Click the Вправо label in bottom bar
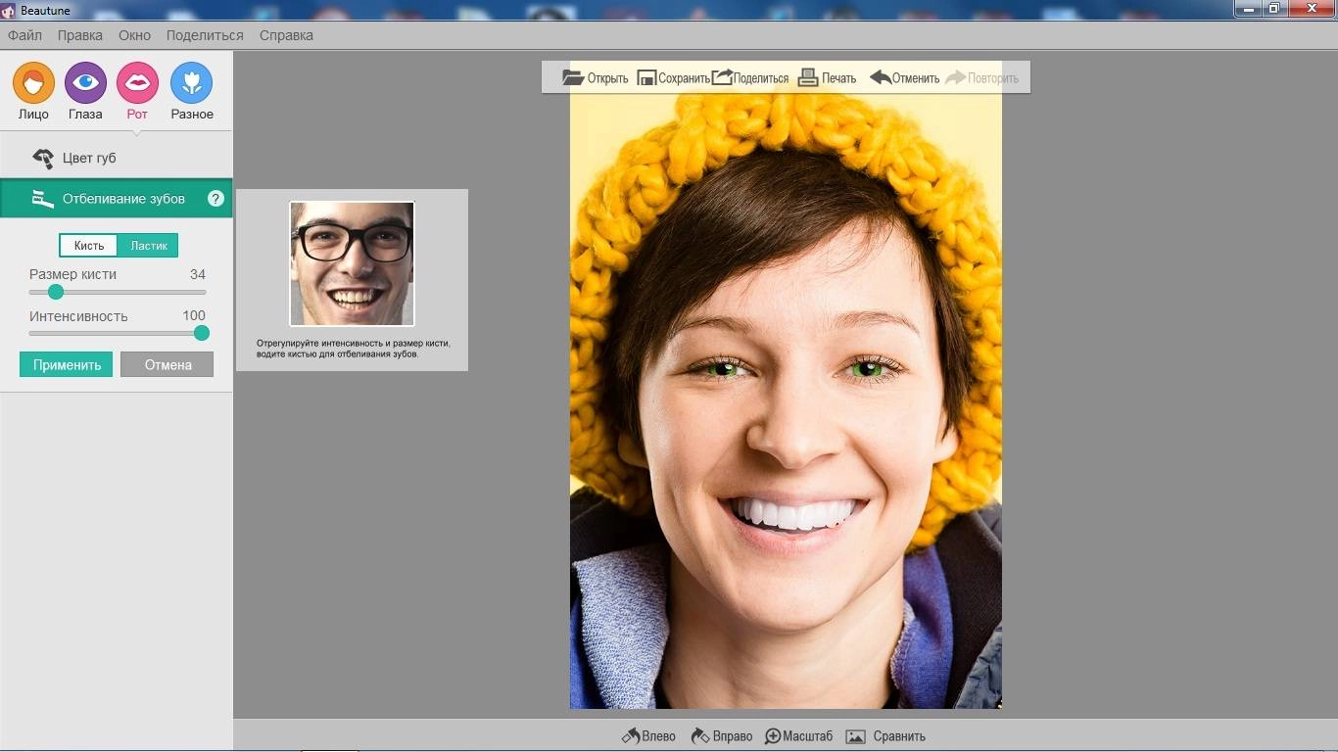 coord(733,736)
